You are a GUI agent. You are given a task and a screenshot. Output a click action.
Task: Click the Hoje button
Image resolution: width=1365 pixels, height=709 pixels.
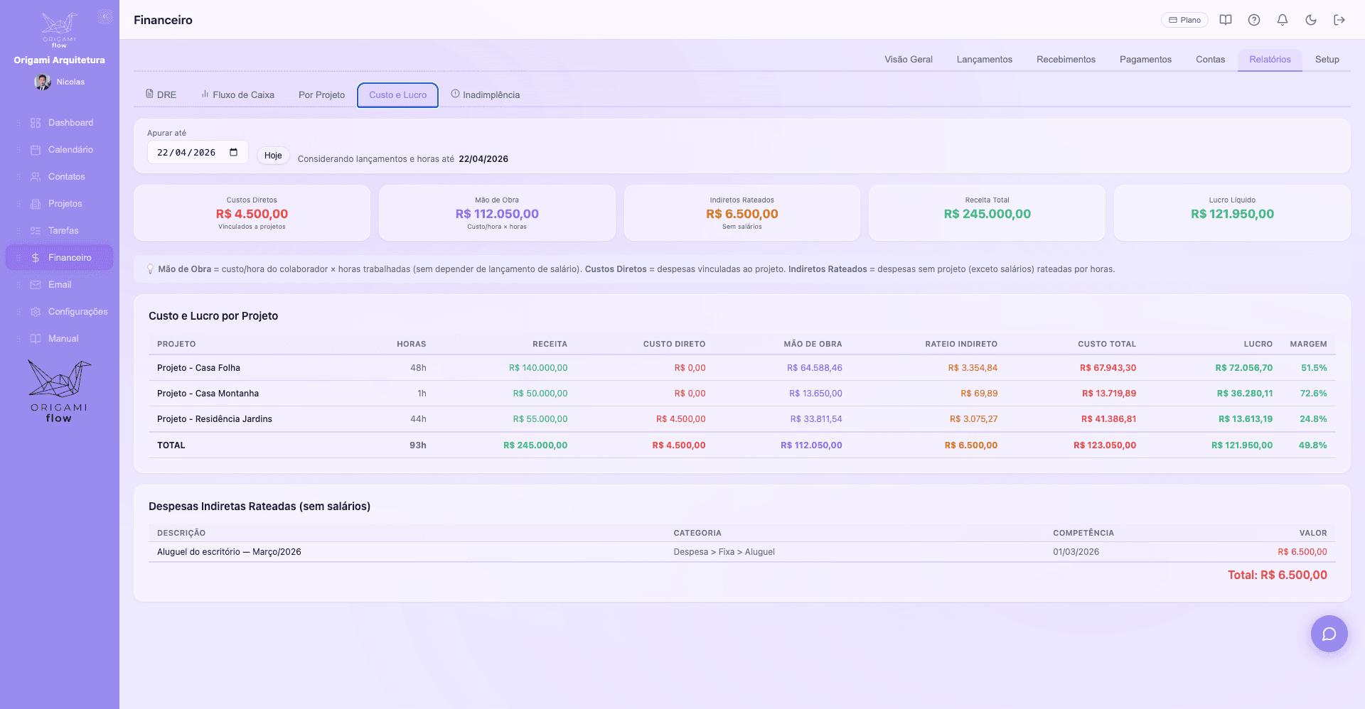pyautogui.click(x=273, y=156)
